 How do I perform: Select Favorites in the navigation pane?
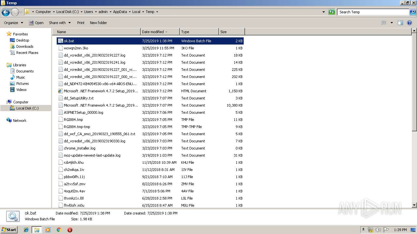click(x=20, y=34)
